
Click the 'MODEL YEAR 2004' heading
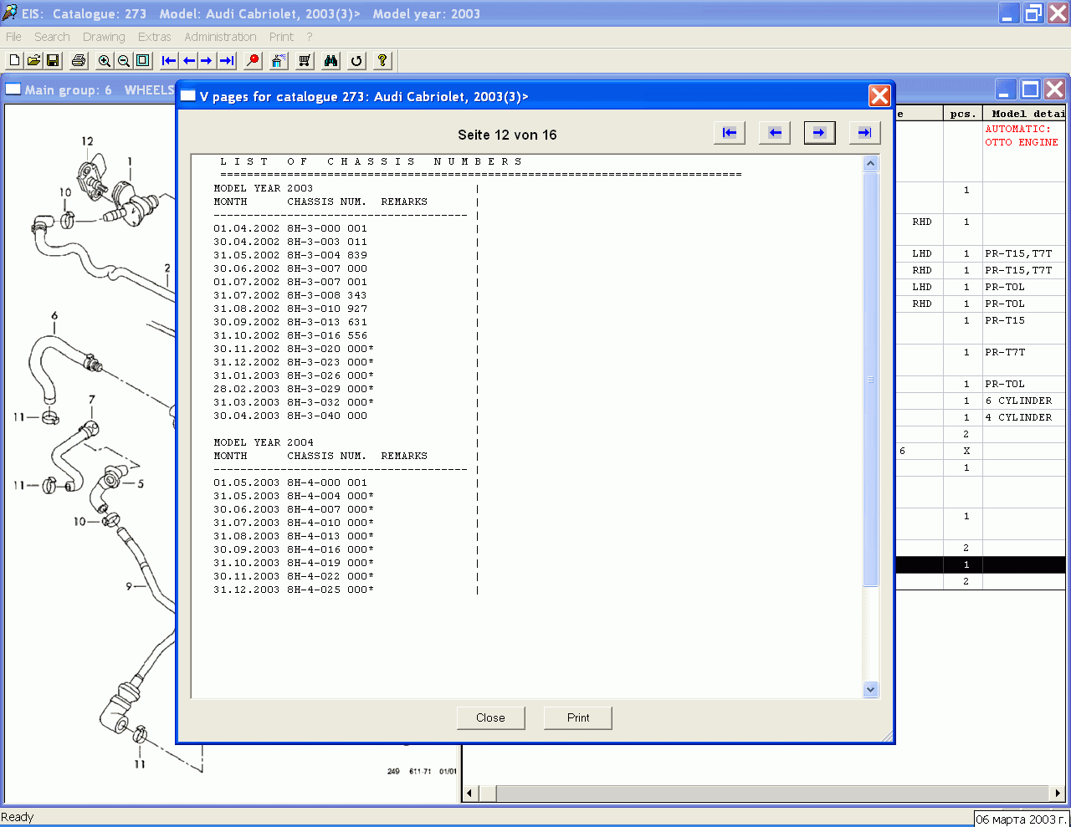(x=264, y=442)
